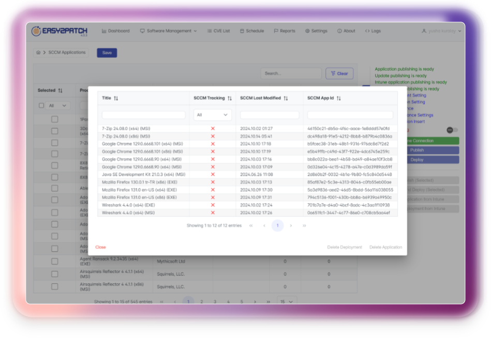Sort dialog table by SCCM Tracking
491x338 pixels.
pyautogui.click(x=230, y=98)
